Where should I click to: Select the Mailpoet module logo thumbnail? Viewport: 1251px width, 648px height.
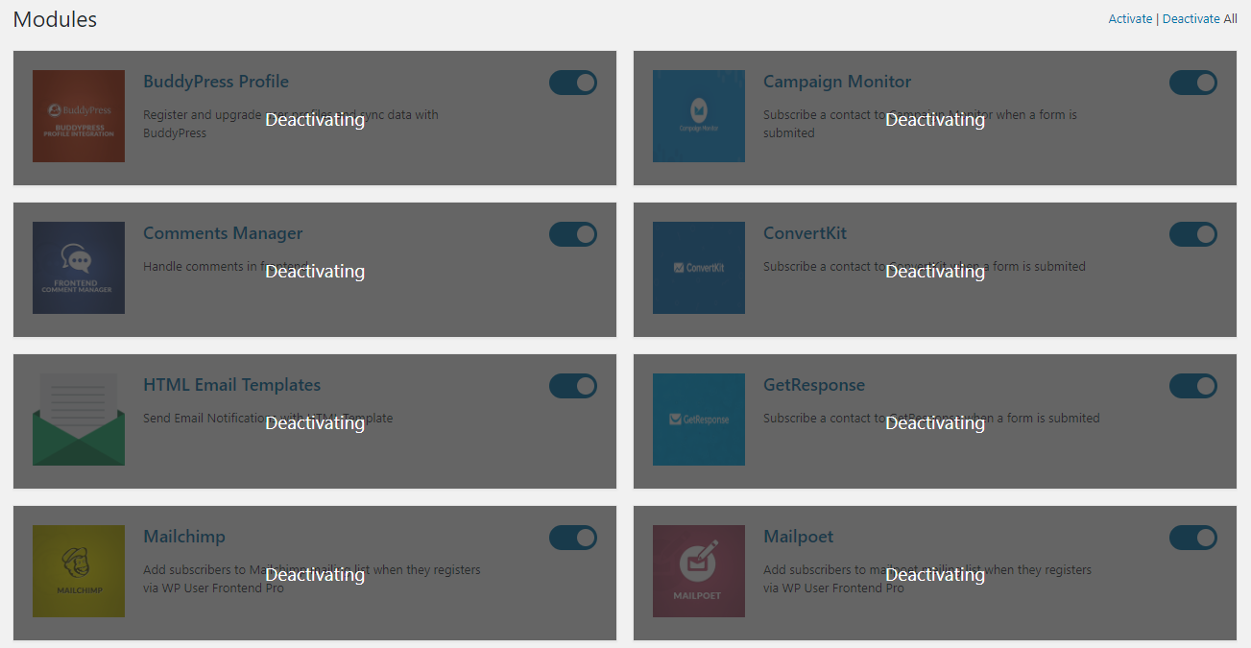(699, 571)
